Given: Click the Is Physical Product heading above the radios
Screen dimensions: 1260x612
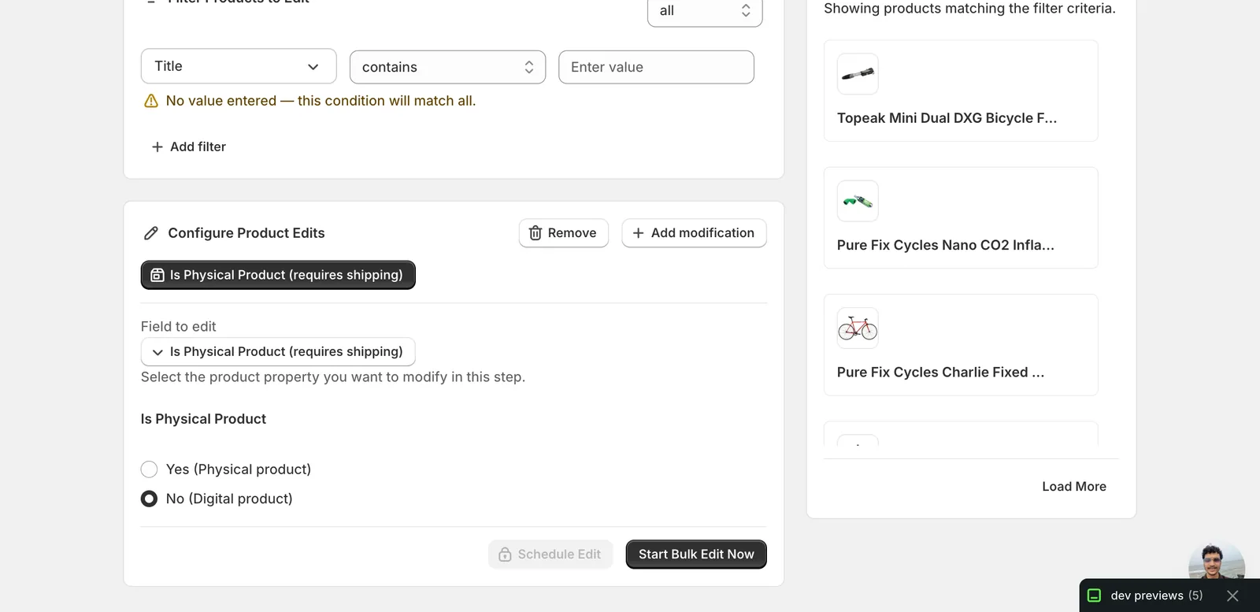Looking at the screenshot, I should tap(203, 419).
